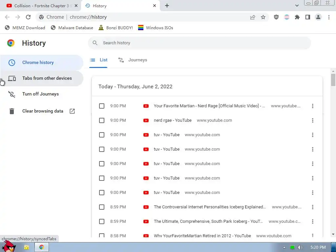
Task: Open the Malware Database bookmark
Action: [72, 28]
